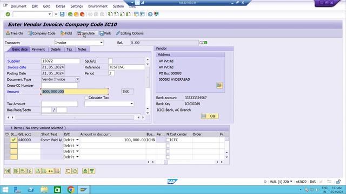Open the Transactn Invoice dropdown
Viewport: 346px width, 194px height.
(101, 43)
